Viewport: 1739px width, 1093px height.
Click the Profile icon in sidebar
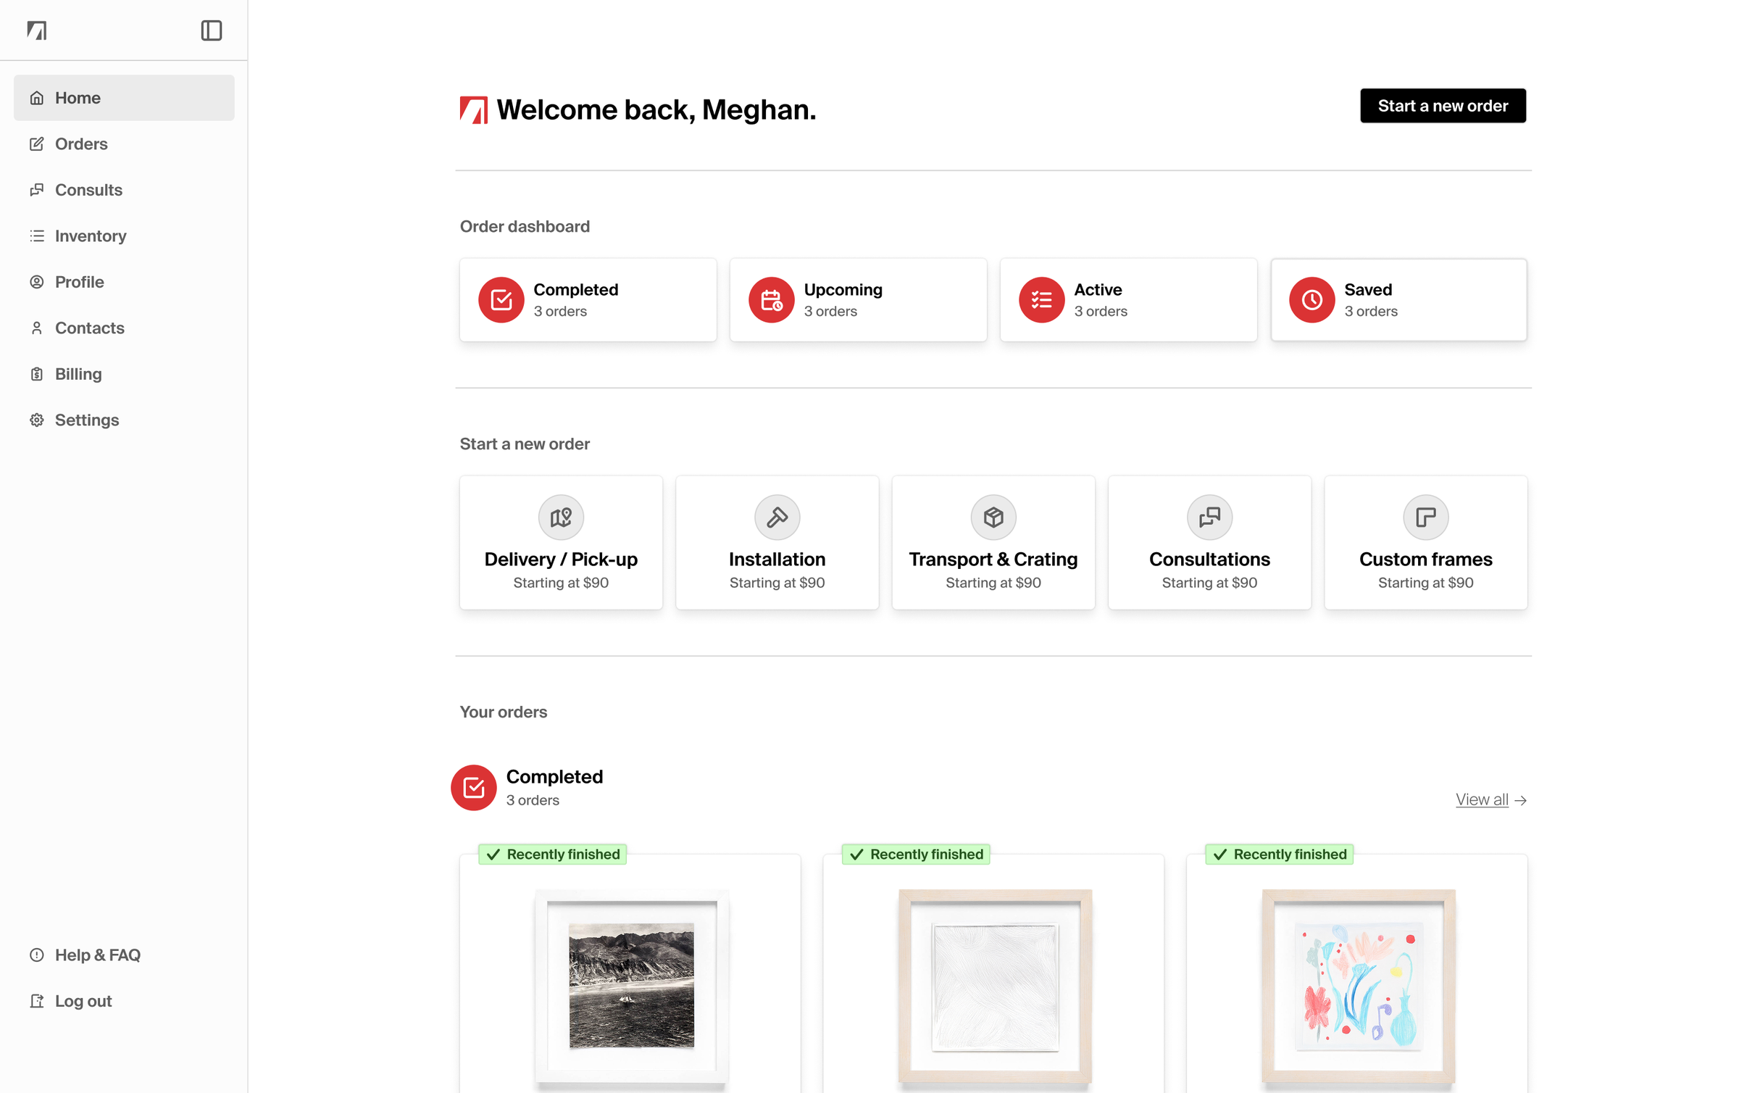click(37, 282)
